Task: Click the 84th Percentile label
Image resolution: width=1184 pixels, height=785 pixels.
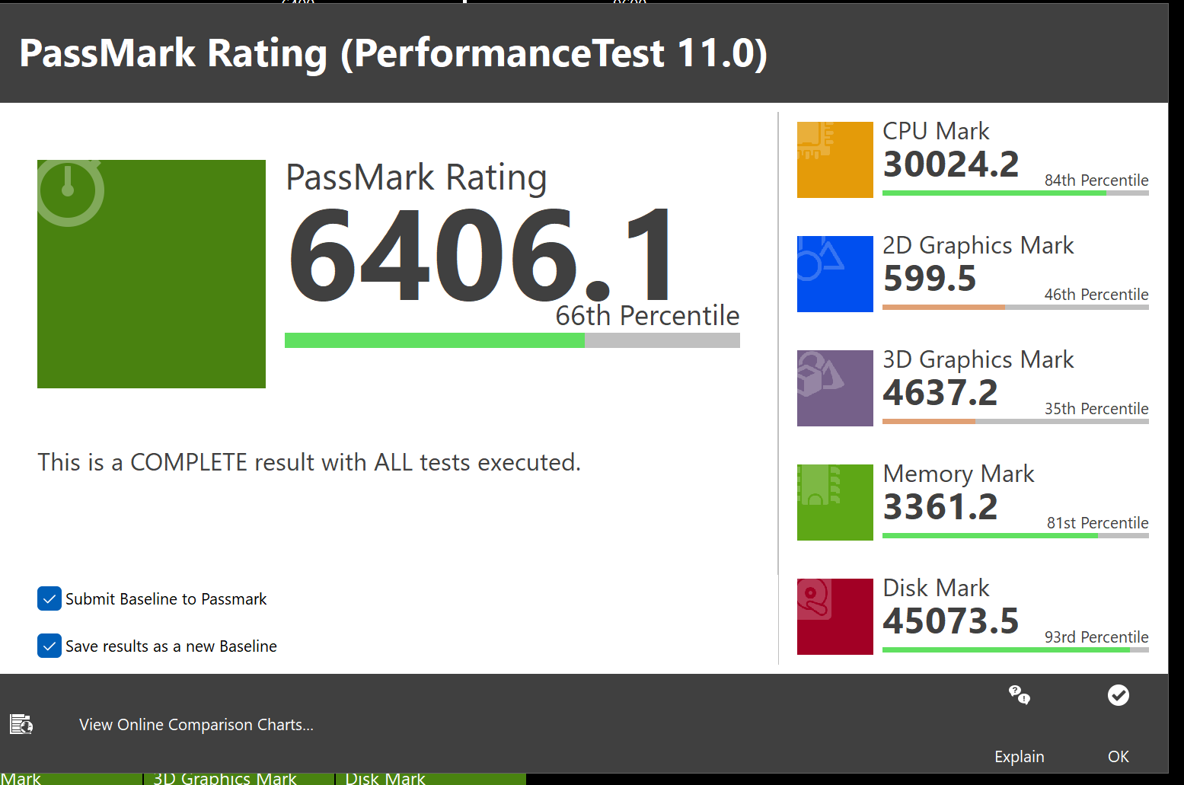Action: [x=1096, y=180]
